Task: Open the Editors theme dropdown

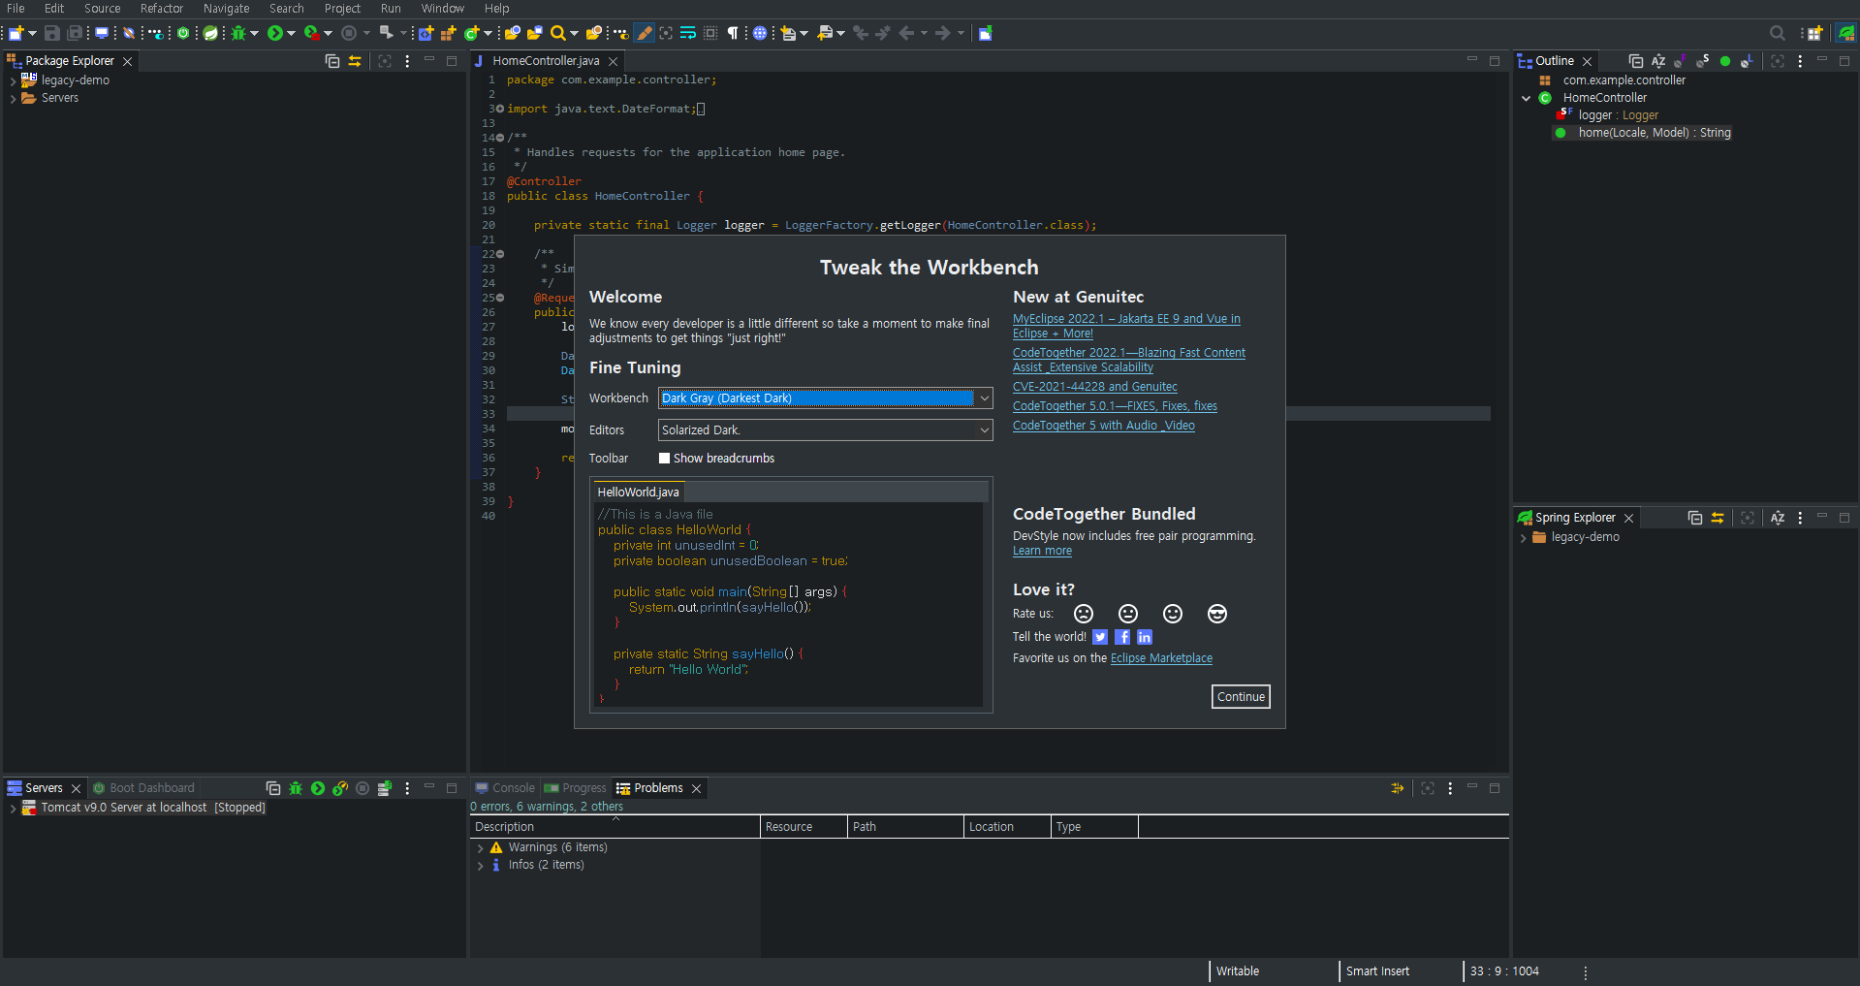Action: click(x=826, y=430)
